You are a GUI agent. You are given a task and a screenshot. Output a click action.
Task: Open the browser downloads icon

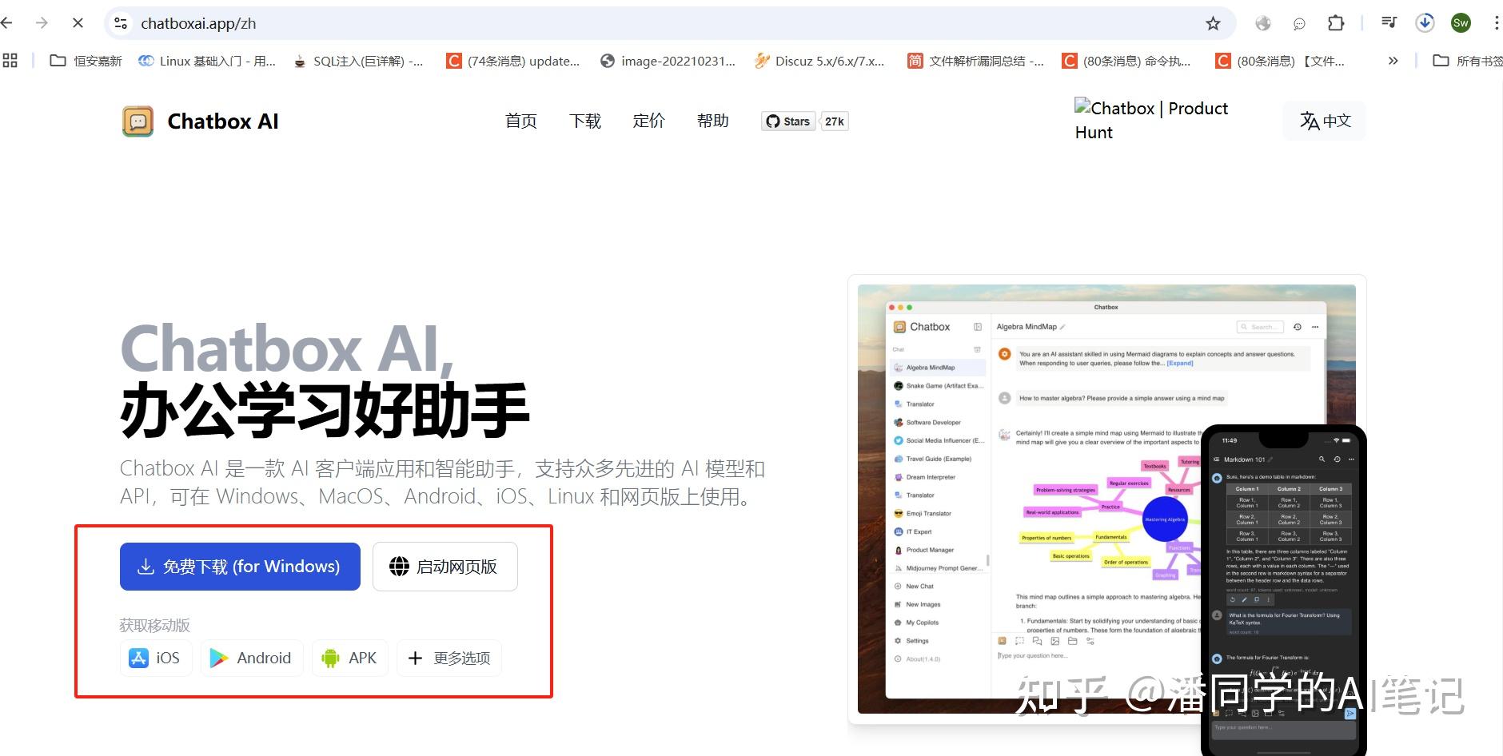[1425, 23]
